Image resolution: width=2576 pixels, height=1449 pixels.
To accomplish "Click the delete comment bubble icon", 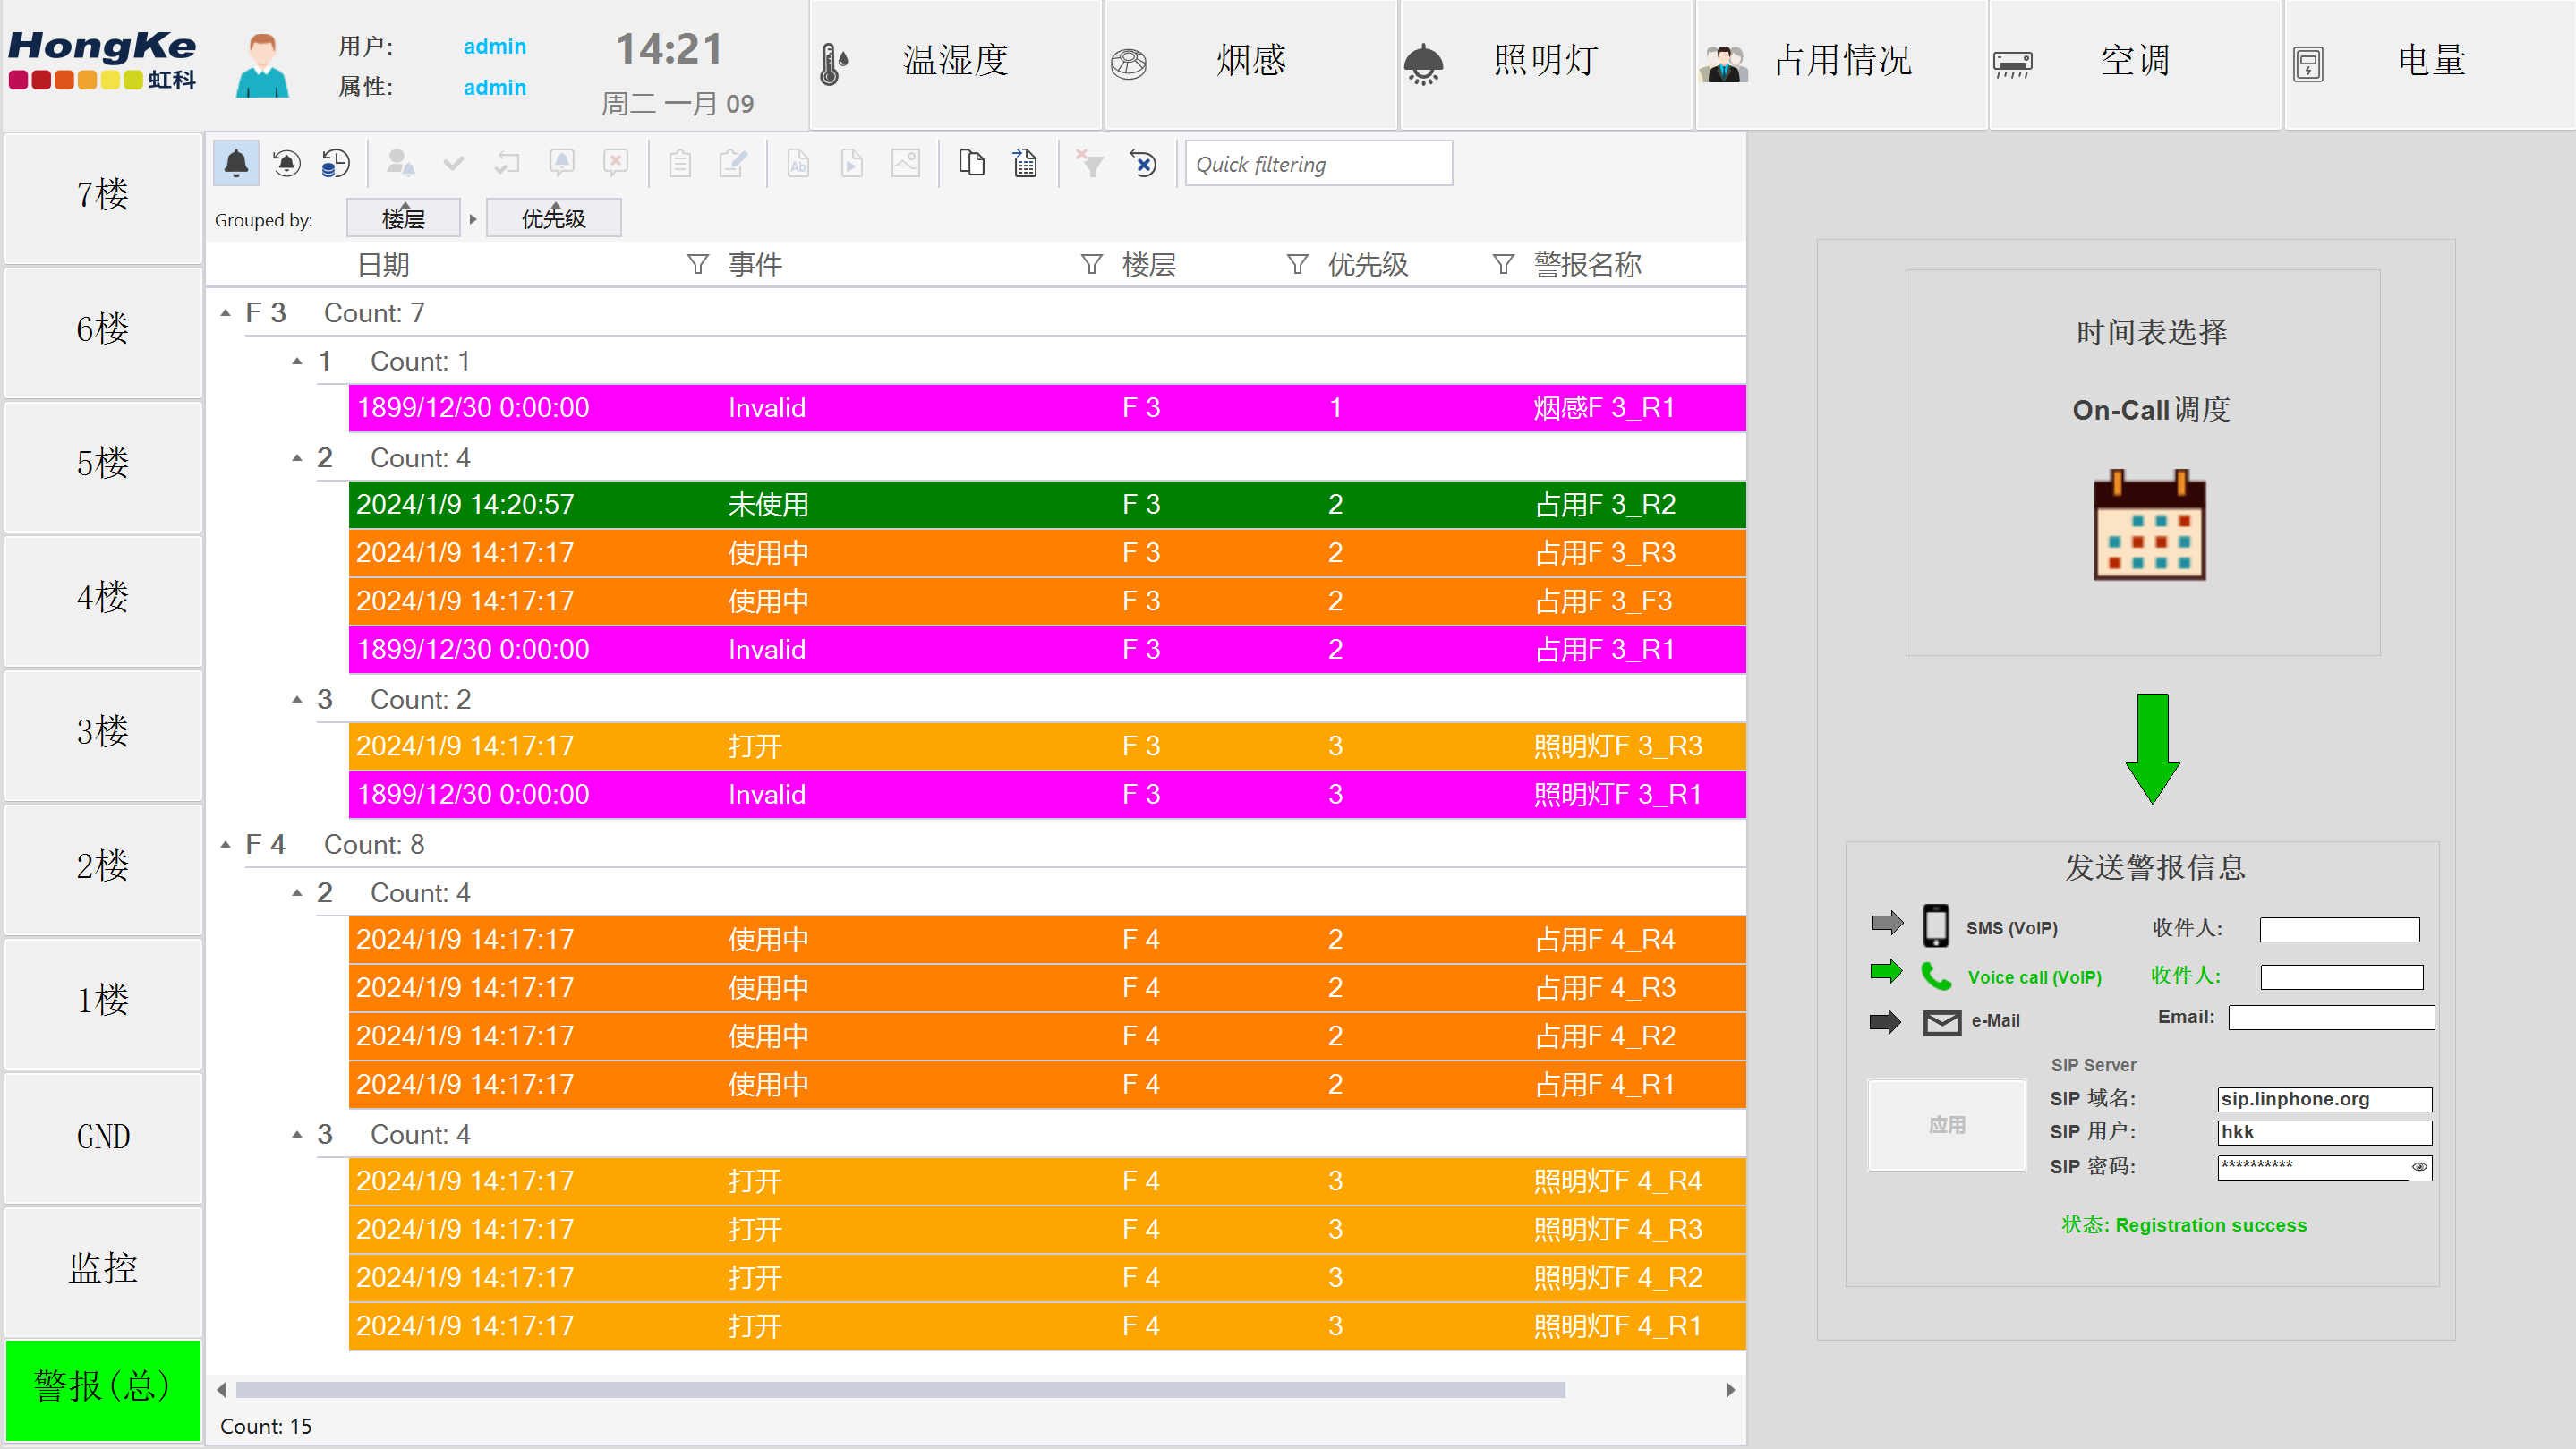I will point(616,163).
